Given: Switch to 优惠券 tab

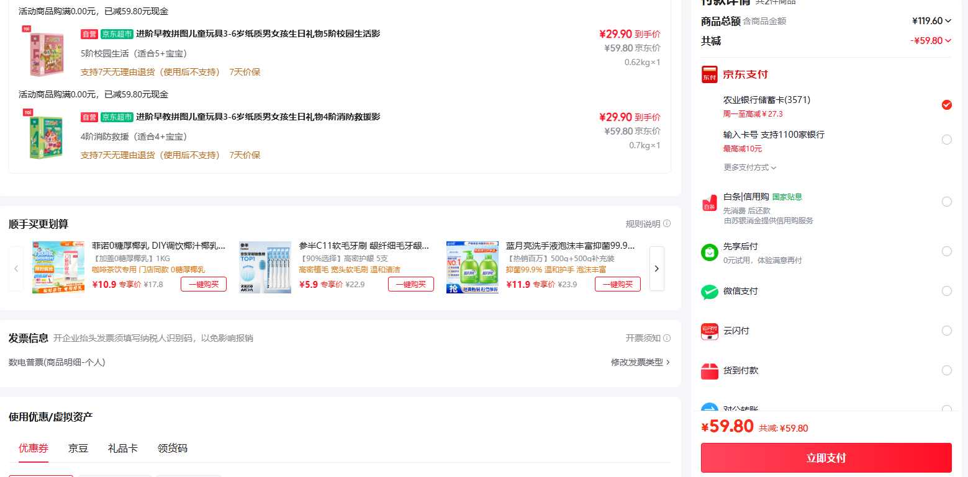Looking at the screenshot, I should pyautogui.click(x=34, y=448).
